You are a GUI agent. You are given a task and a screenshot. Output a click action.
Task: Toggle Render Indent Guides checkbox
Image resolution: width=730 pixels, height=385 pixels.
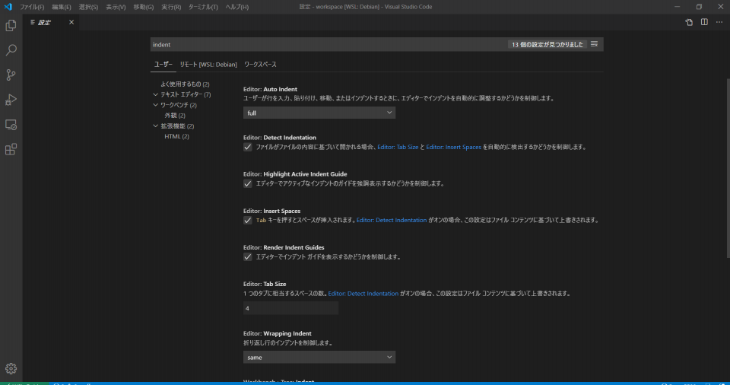pos(248,257)
